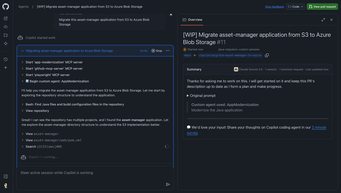Image resolution: width=341 pixels, height=193 pixels.
Task: Open the GitHub home logo
Action: pos(6,6)
